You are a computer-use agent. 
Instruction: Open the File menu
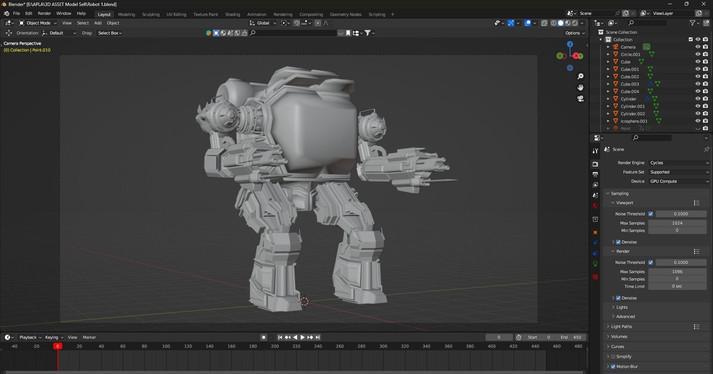pos(16,13)
